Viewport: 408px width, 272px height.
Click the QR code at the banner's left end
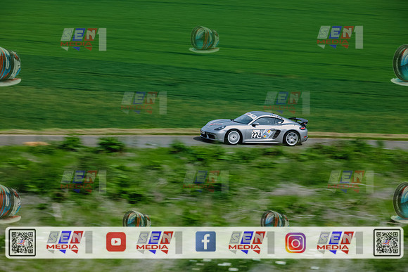tap(23, 242)
